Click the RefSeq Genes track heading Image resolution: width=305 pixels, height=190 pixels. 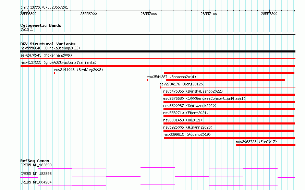[x=35, y=161]
